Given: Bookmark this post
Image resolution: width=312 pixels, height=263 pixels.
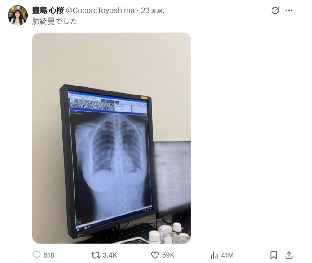Looking at the screenshot, I should pyautogui.click(x=273, y=255).
